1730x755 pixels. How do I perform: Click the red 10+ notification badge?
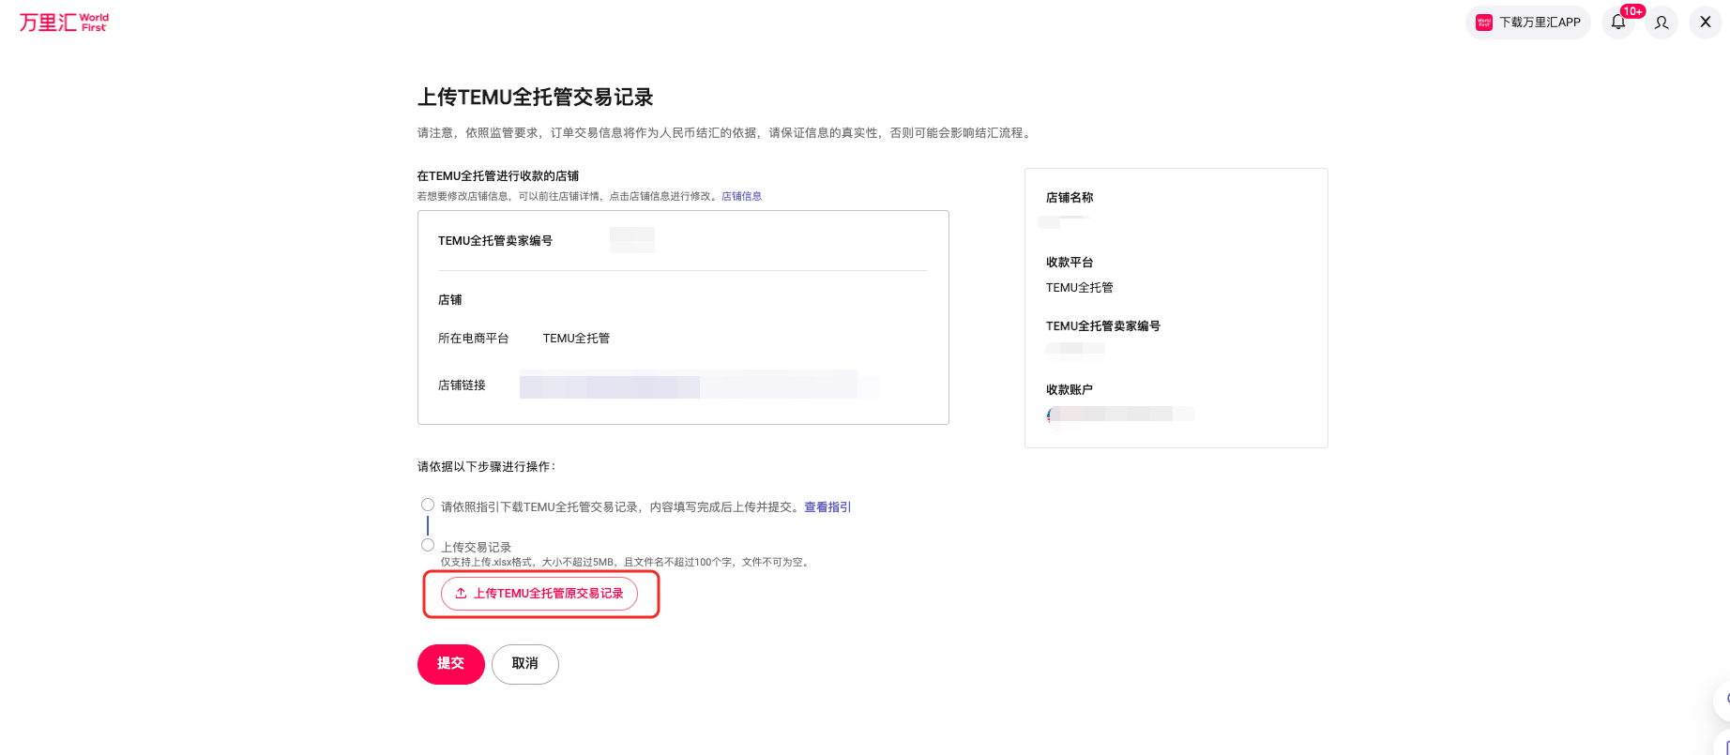[1632, 11]
